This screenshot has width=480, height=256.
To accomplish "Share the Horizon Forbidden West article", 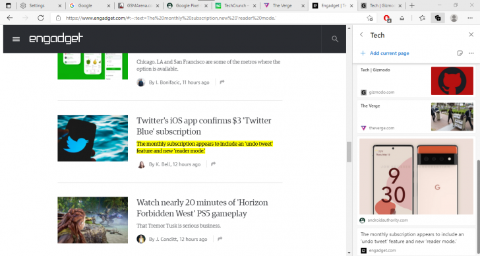I will click(220, 239).
